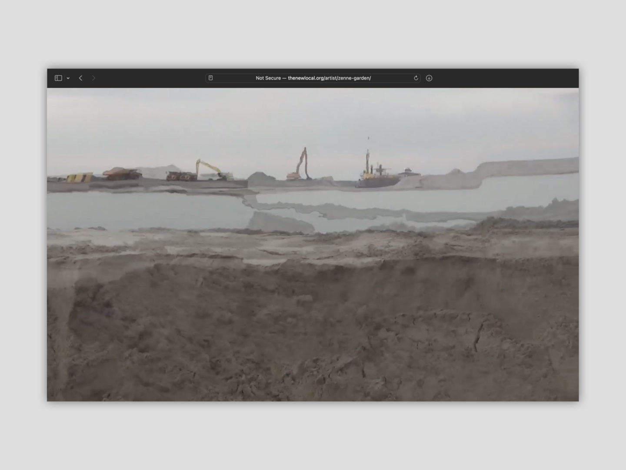
Task: Go forward to the next page
Action: (x=93, y=78)
